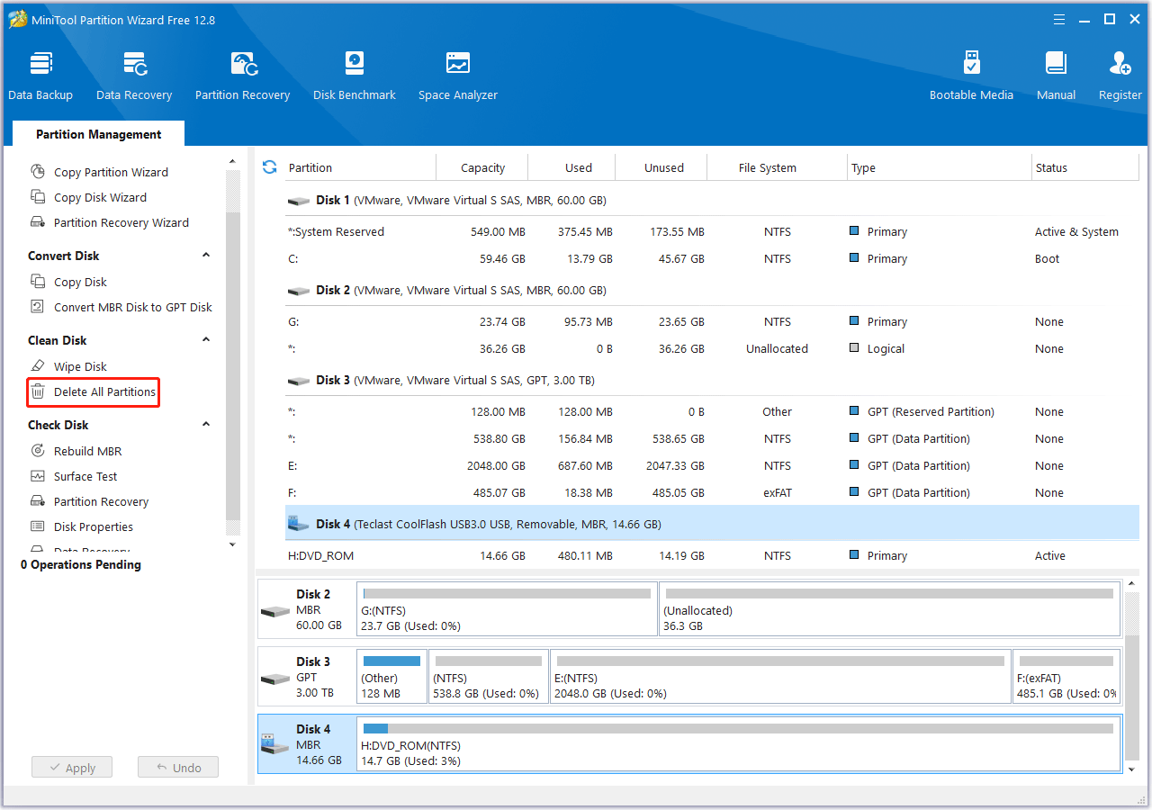
Task: Open Partition Recovery in top toolbar
Action: (242, 76)
